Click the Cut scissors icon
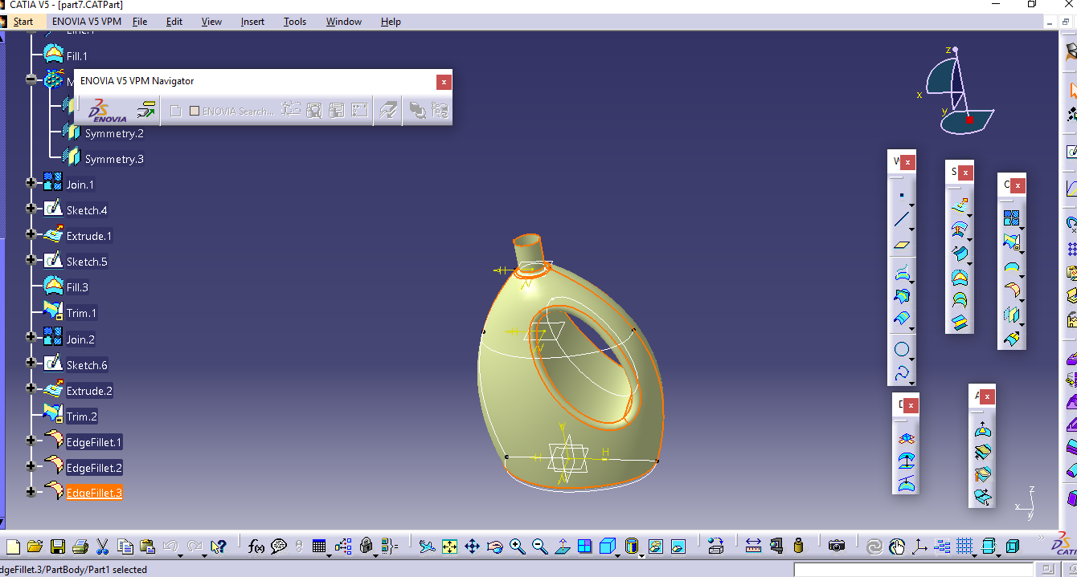This screenshot has width=1077, height=577. point(102,547)
